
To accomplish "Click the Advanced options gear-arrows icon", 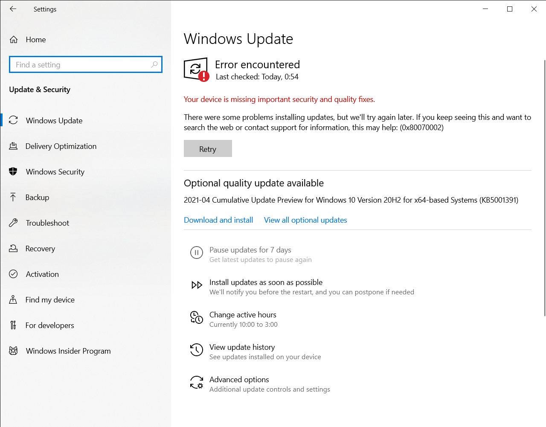I will point(196,382).
